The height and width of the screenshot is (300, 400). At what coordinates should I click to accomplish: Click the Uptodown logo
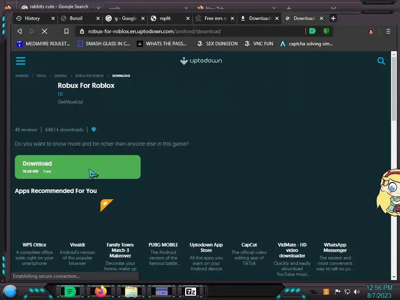coord(201,61)
